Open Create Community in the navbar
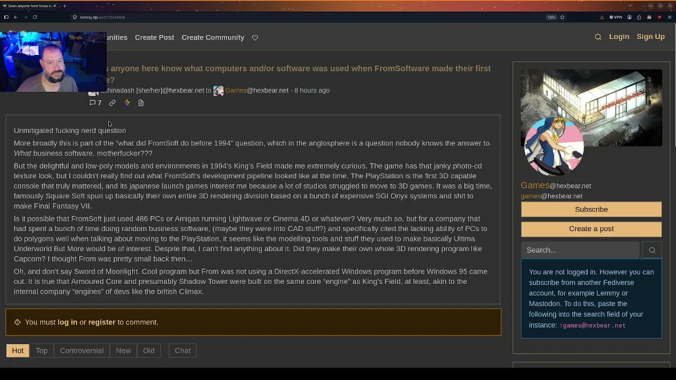Viewport: 676px width, 380px height. tap(213, 37)
